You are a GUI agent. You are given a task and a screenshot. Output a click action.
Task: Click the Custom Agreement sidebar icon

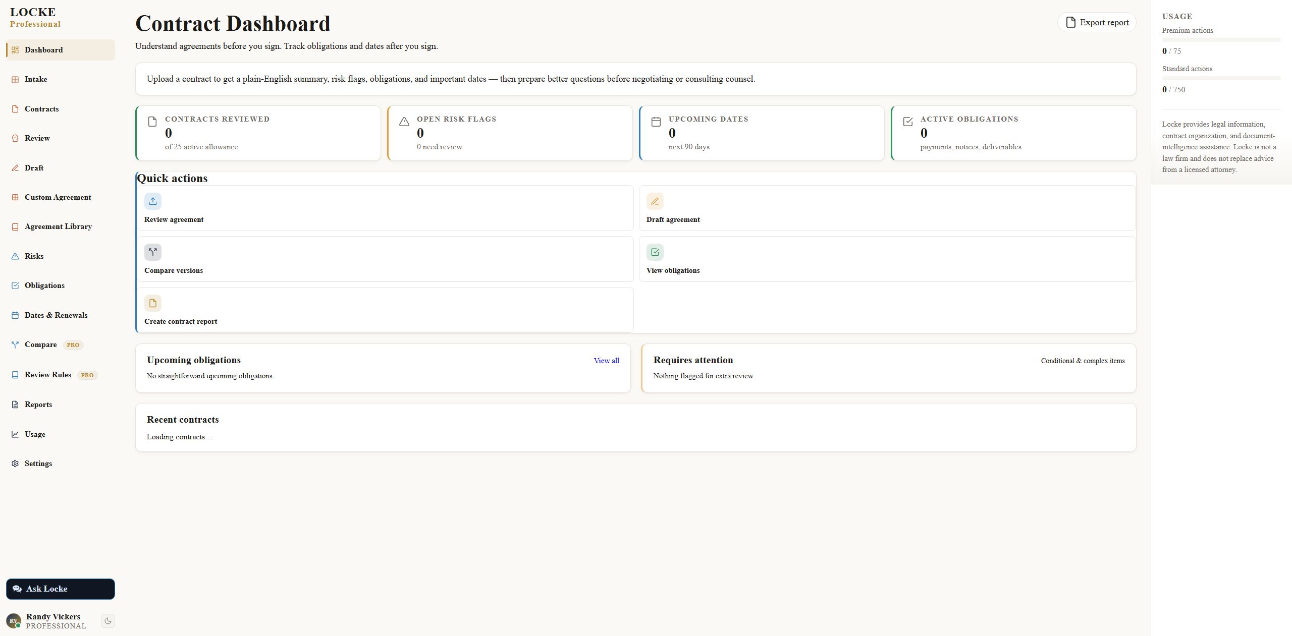pos(15,197)
